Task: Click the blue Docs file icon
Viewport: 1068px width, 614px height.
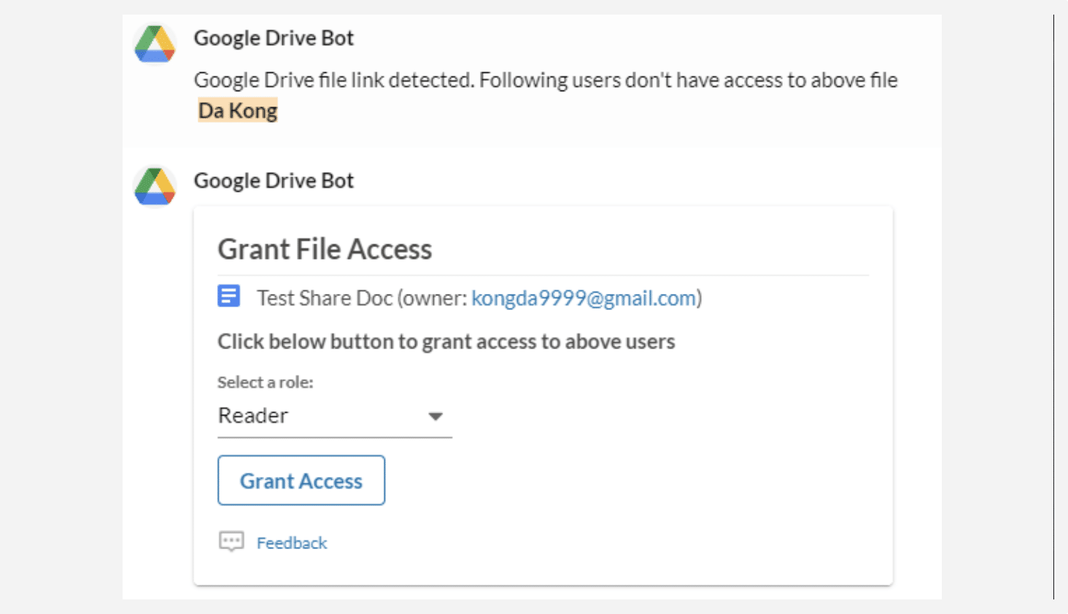Action: (x=229, y=297)
